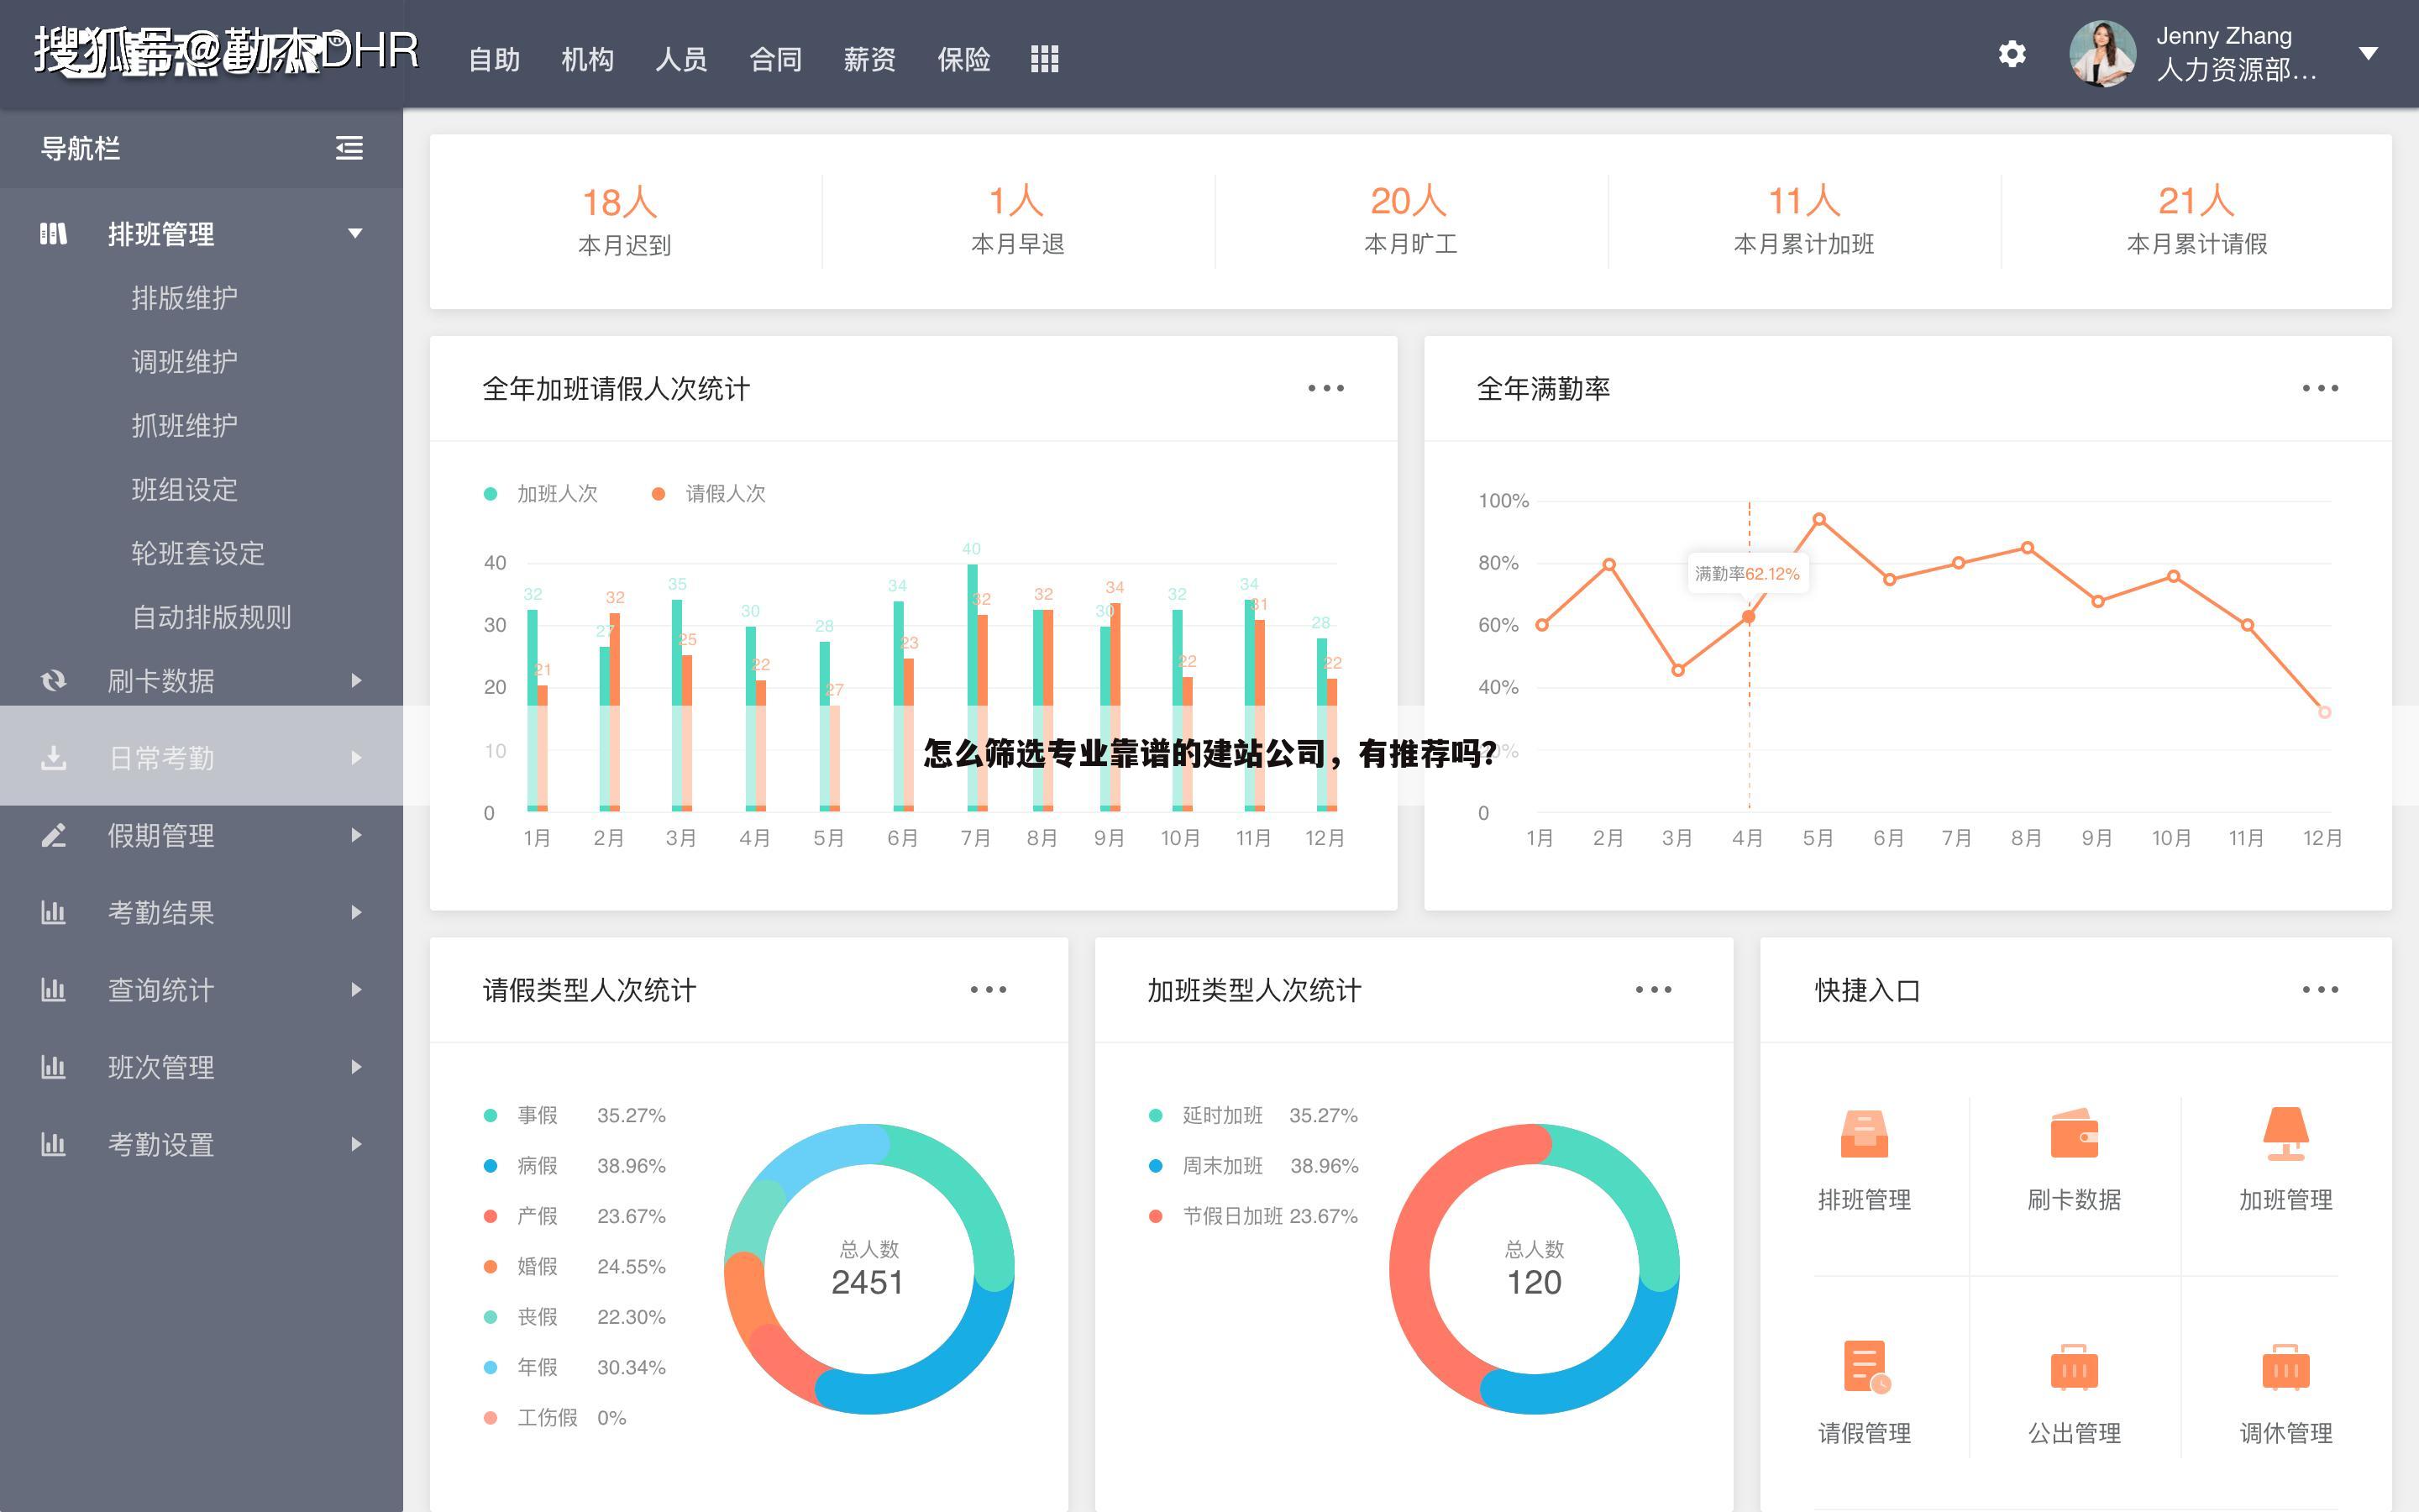This screenshot has height=1512, width=2419.
Task: Select 班组设定 in the sidebar
Action: 185,490
